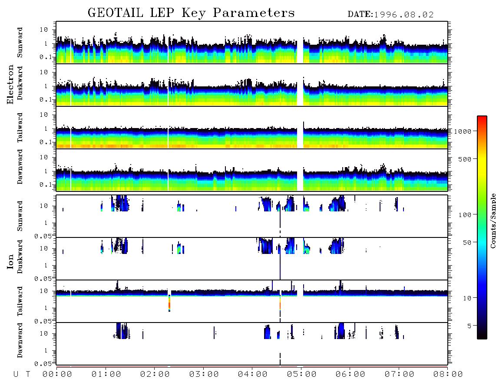
Task: Click the 06:00 time tick label
Action: (x=350, y=374)
